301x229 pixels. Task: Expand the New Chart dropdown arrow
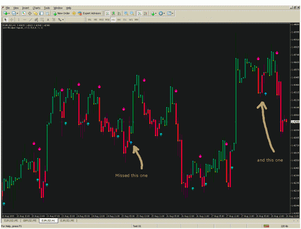9,13
